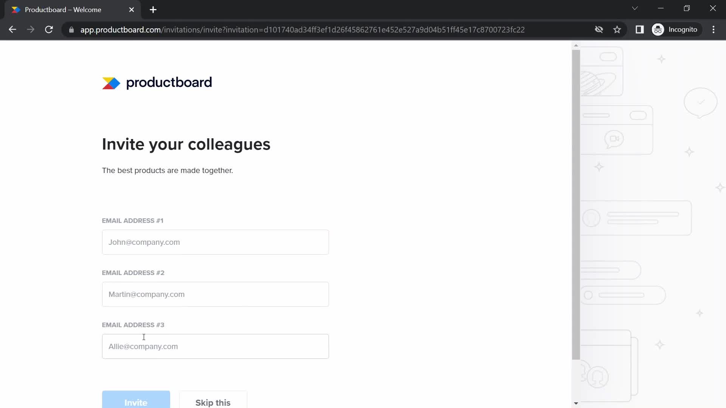Click the Invite your colleagues heading
Viewport: 726px width, 408px height.
click(x=186, y=144)
